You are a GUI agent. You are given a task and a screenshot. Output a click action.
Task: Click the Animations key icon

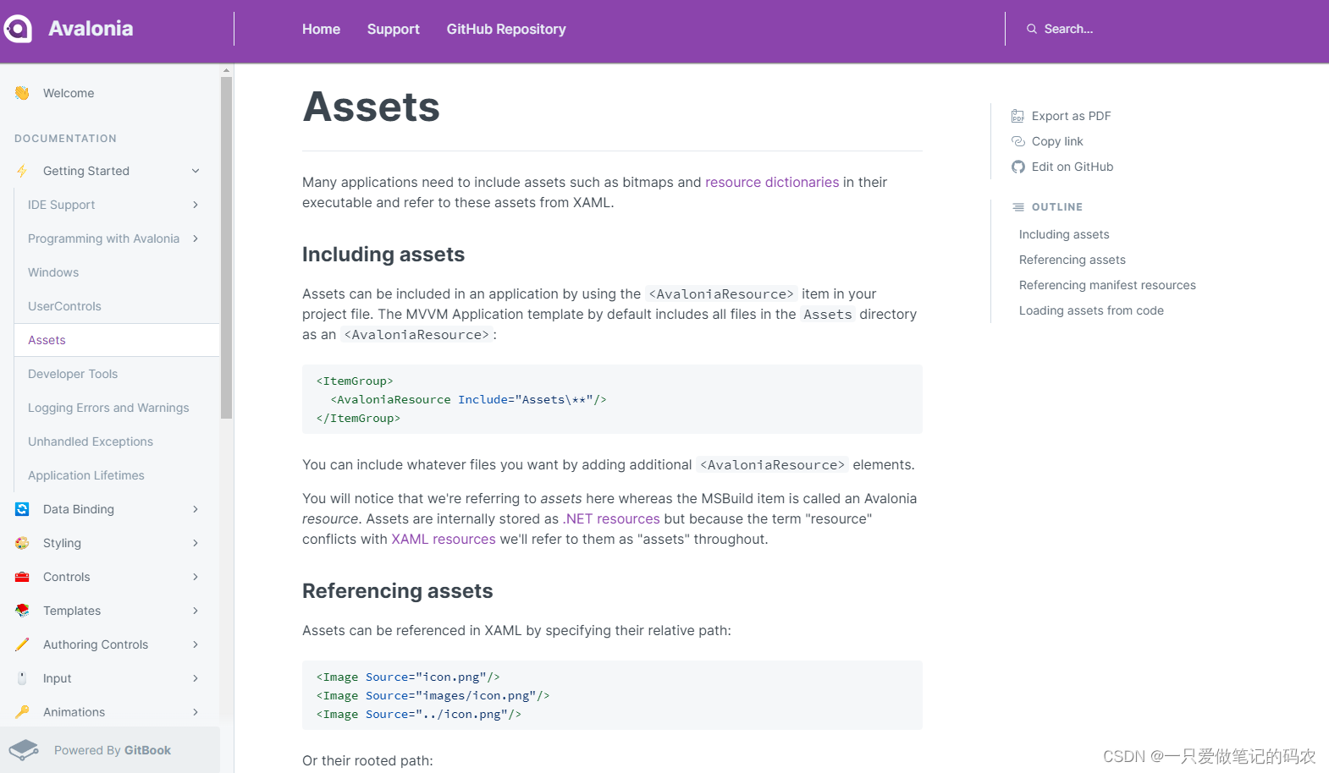22,712
